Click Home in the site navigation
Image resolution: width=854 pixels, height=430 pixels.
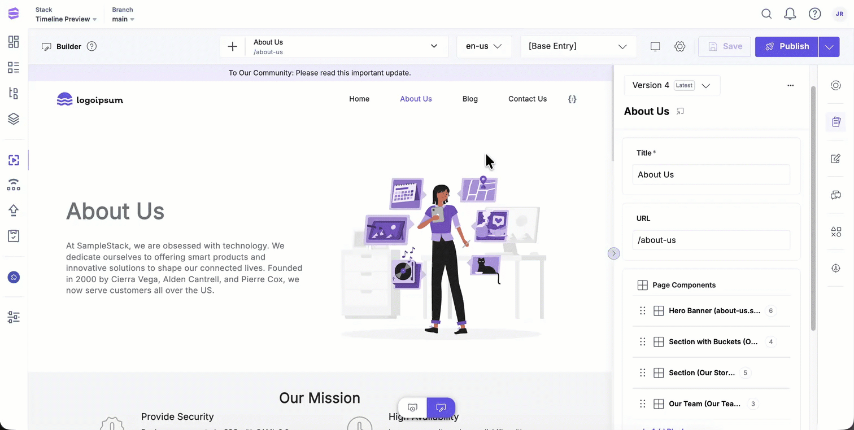coord(359,99)
